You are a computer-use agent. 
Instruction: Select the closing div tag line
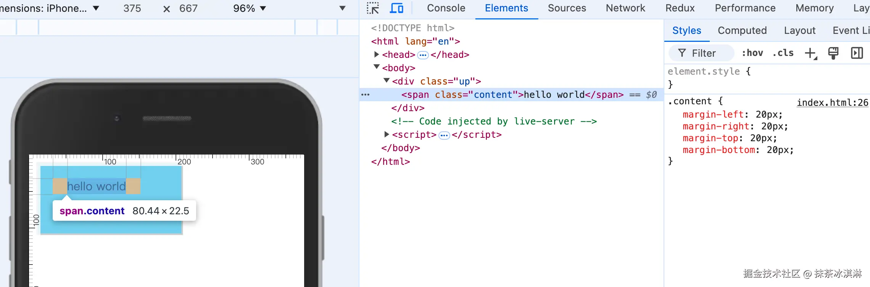408,108
